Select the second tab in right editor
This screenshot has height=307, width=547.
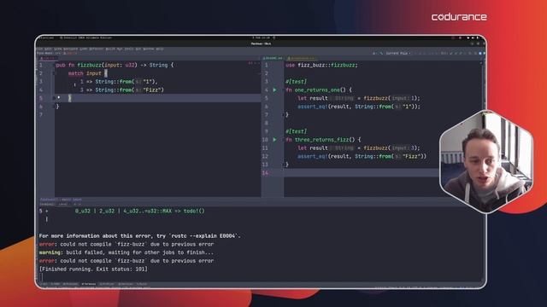pyautogui.click(x=301, y=58)
